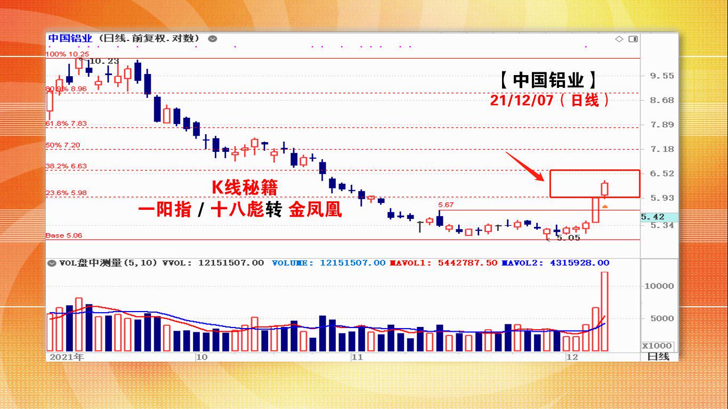
Task: Click the 23.6% 5.98 Fibonacci label
Action: coord(66,193)
